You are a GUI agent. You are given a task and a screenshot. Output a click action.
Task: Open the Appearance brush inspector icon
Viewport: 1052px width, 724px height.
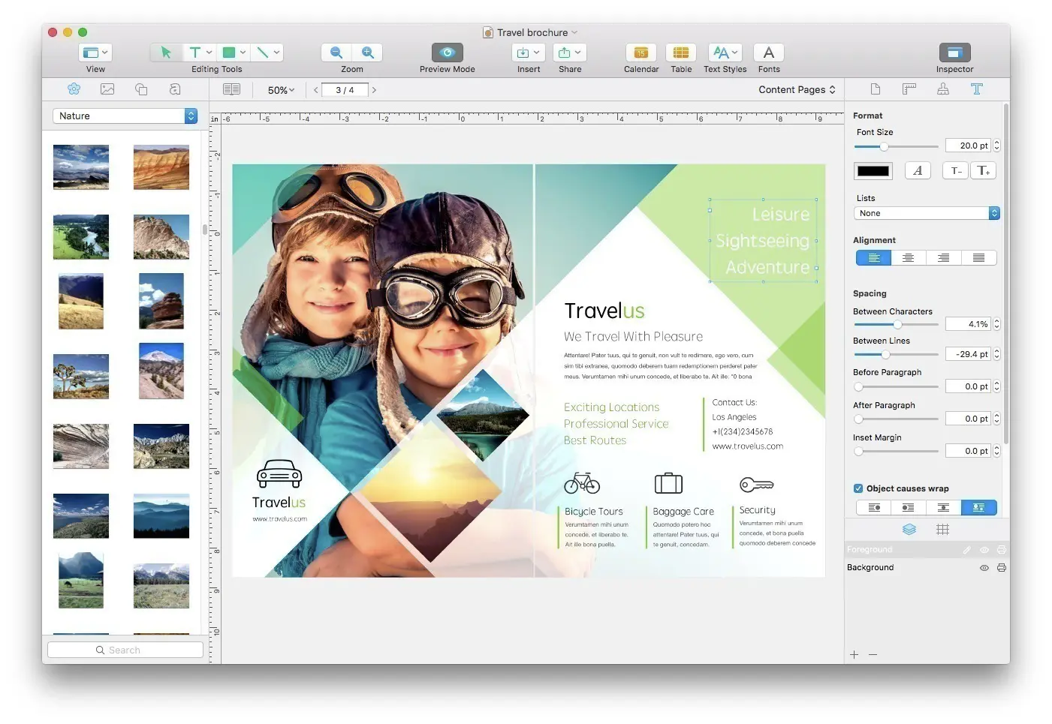[942, 89]
